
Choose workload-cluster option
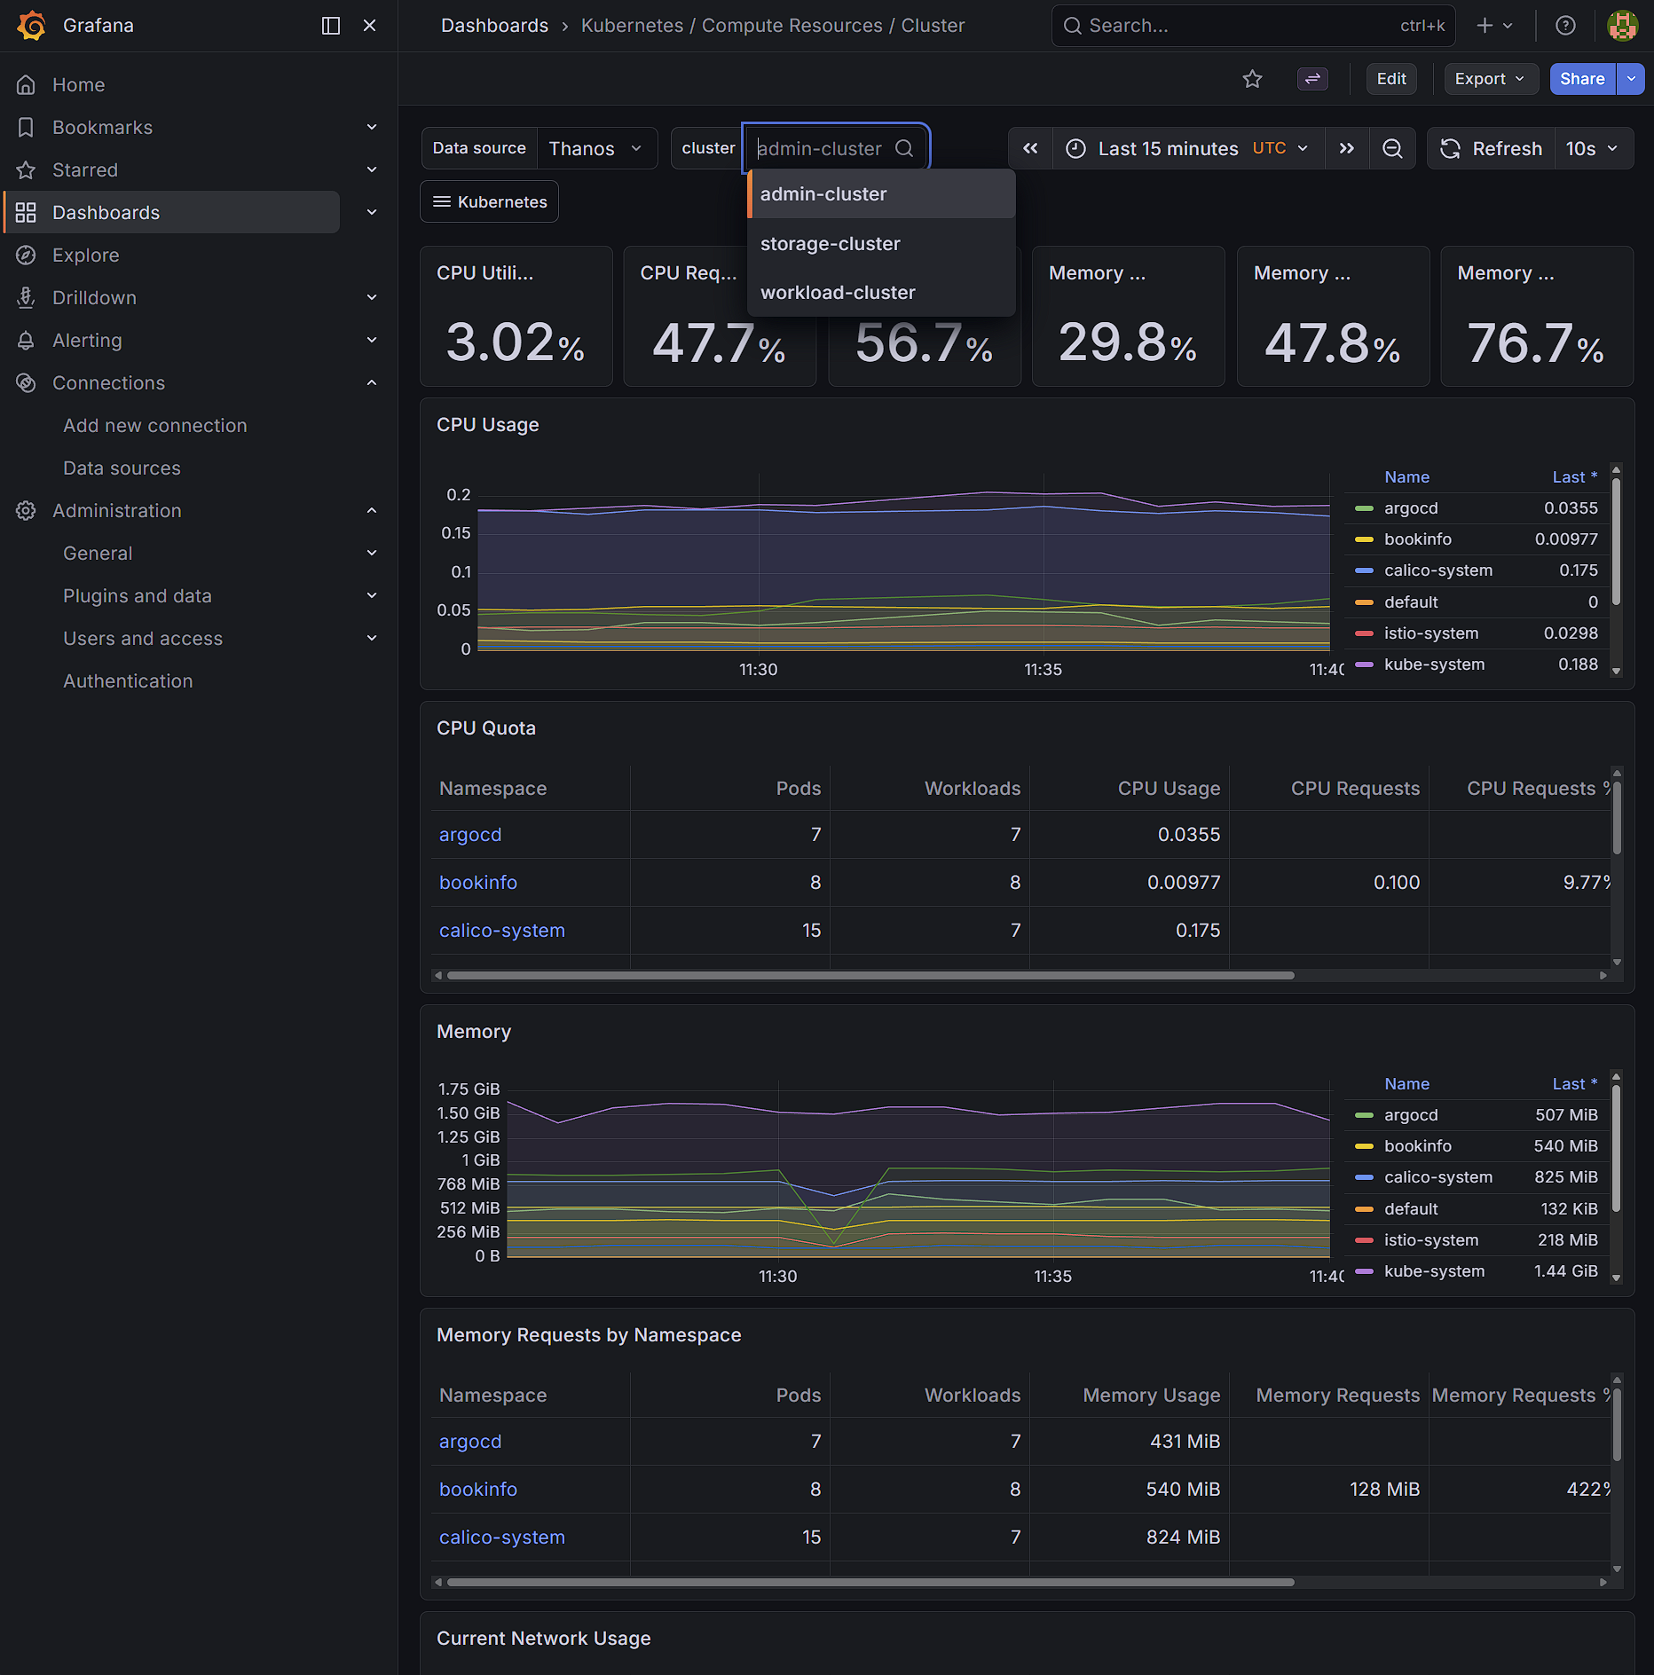click(x=837, y=293)
